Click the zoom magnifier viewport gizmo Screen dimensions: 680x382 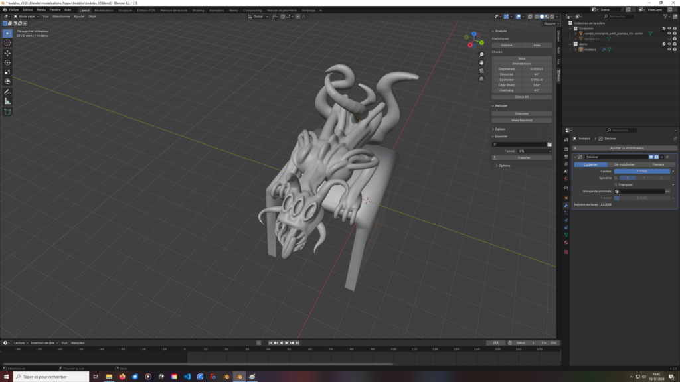pos(481,54)
